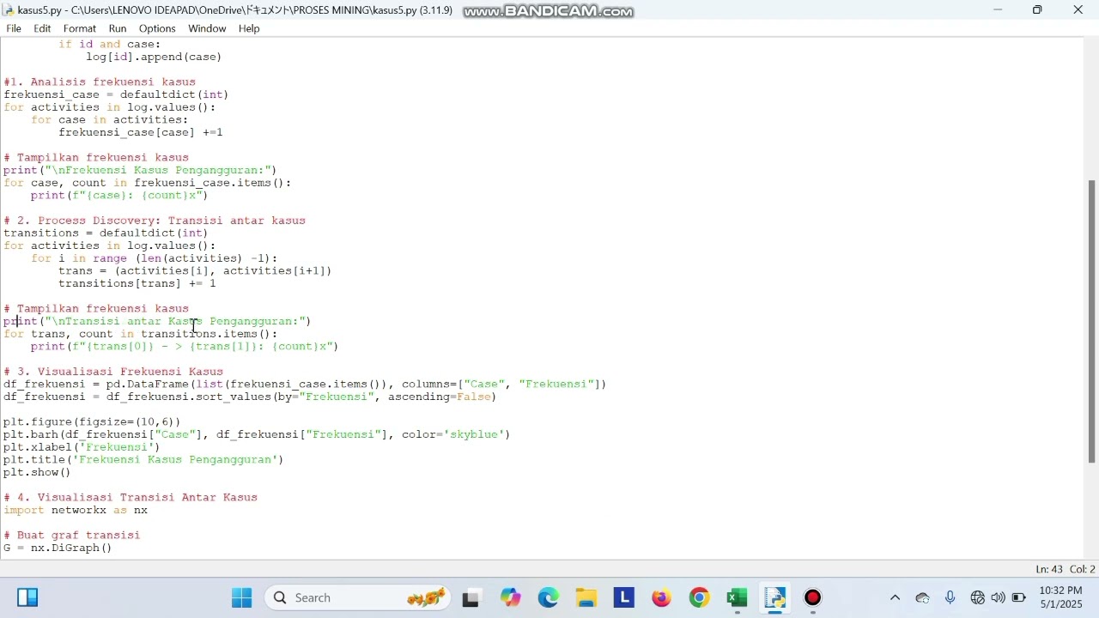Open Firefox from the taskbar
The height and width of the screenshot is (618, 1099).
662,597
